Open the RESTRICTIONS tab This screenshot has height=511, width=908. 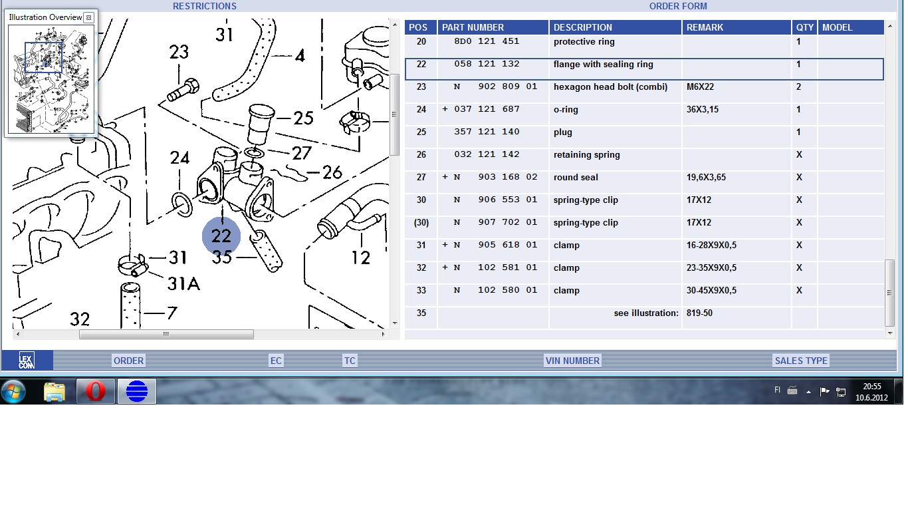pos(204,6)
